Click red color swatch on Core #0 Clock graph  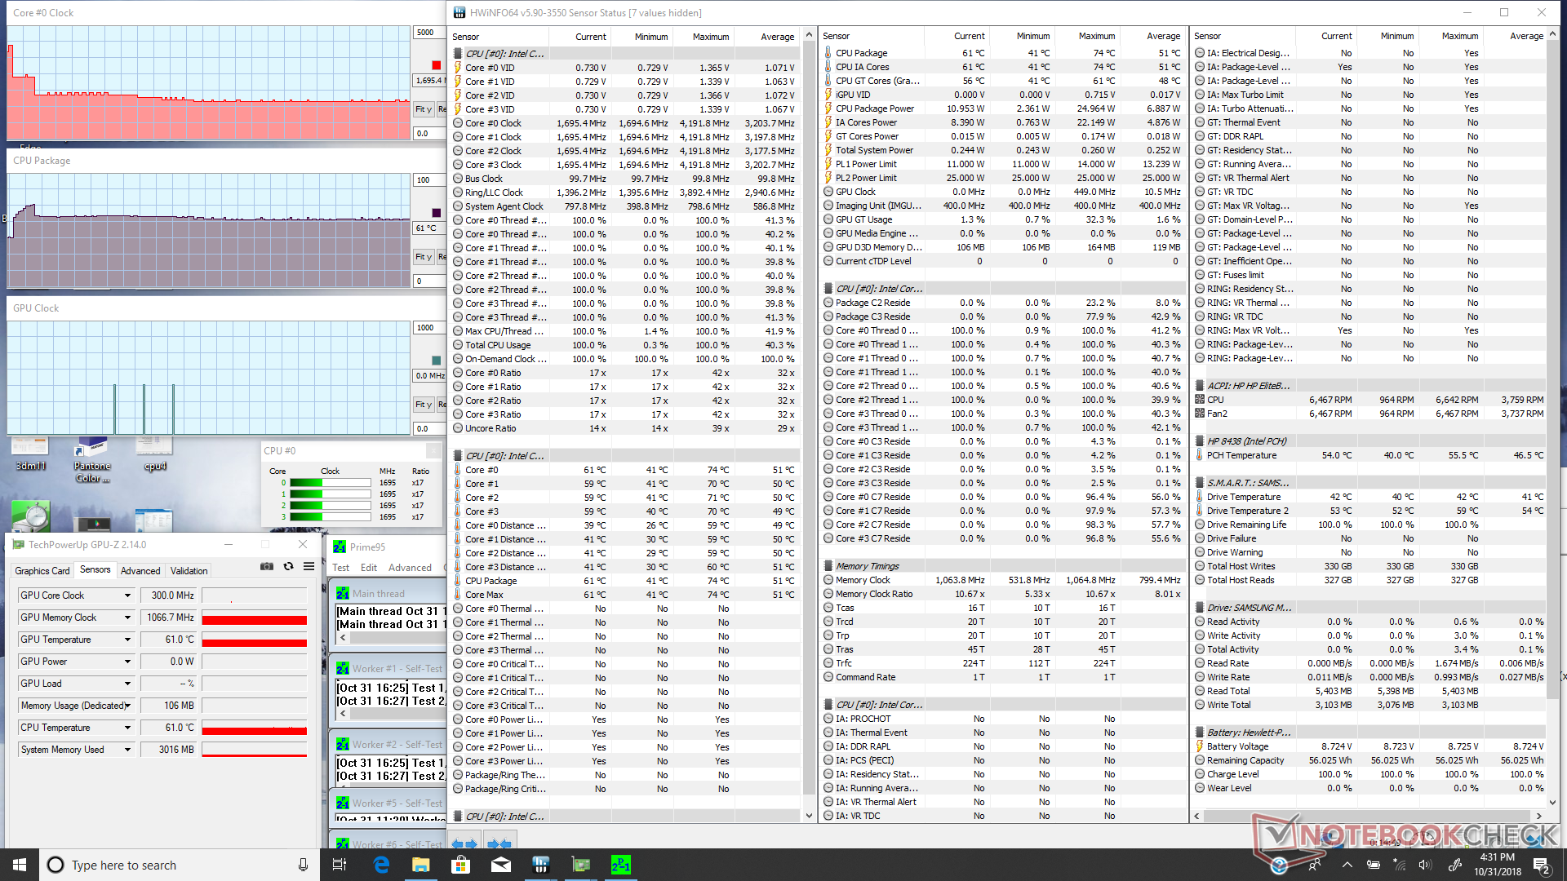436,65
